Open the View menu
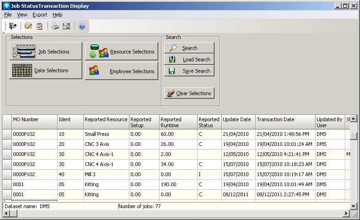This screenshot has height=220, width=360. pyautogui.click(x=22, y=15)
